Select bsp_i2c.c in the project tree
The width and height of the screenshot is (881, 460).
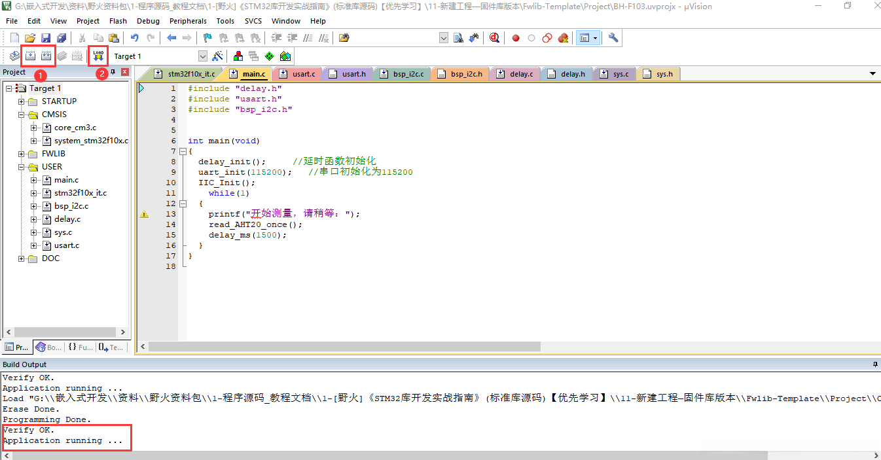pyautogui.click(x=71, y=206)
